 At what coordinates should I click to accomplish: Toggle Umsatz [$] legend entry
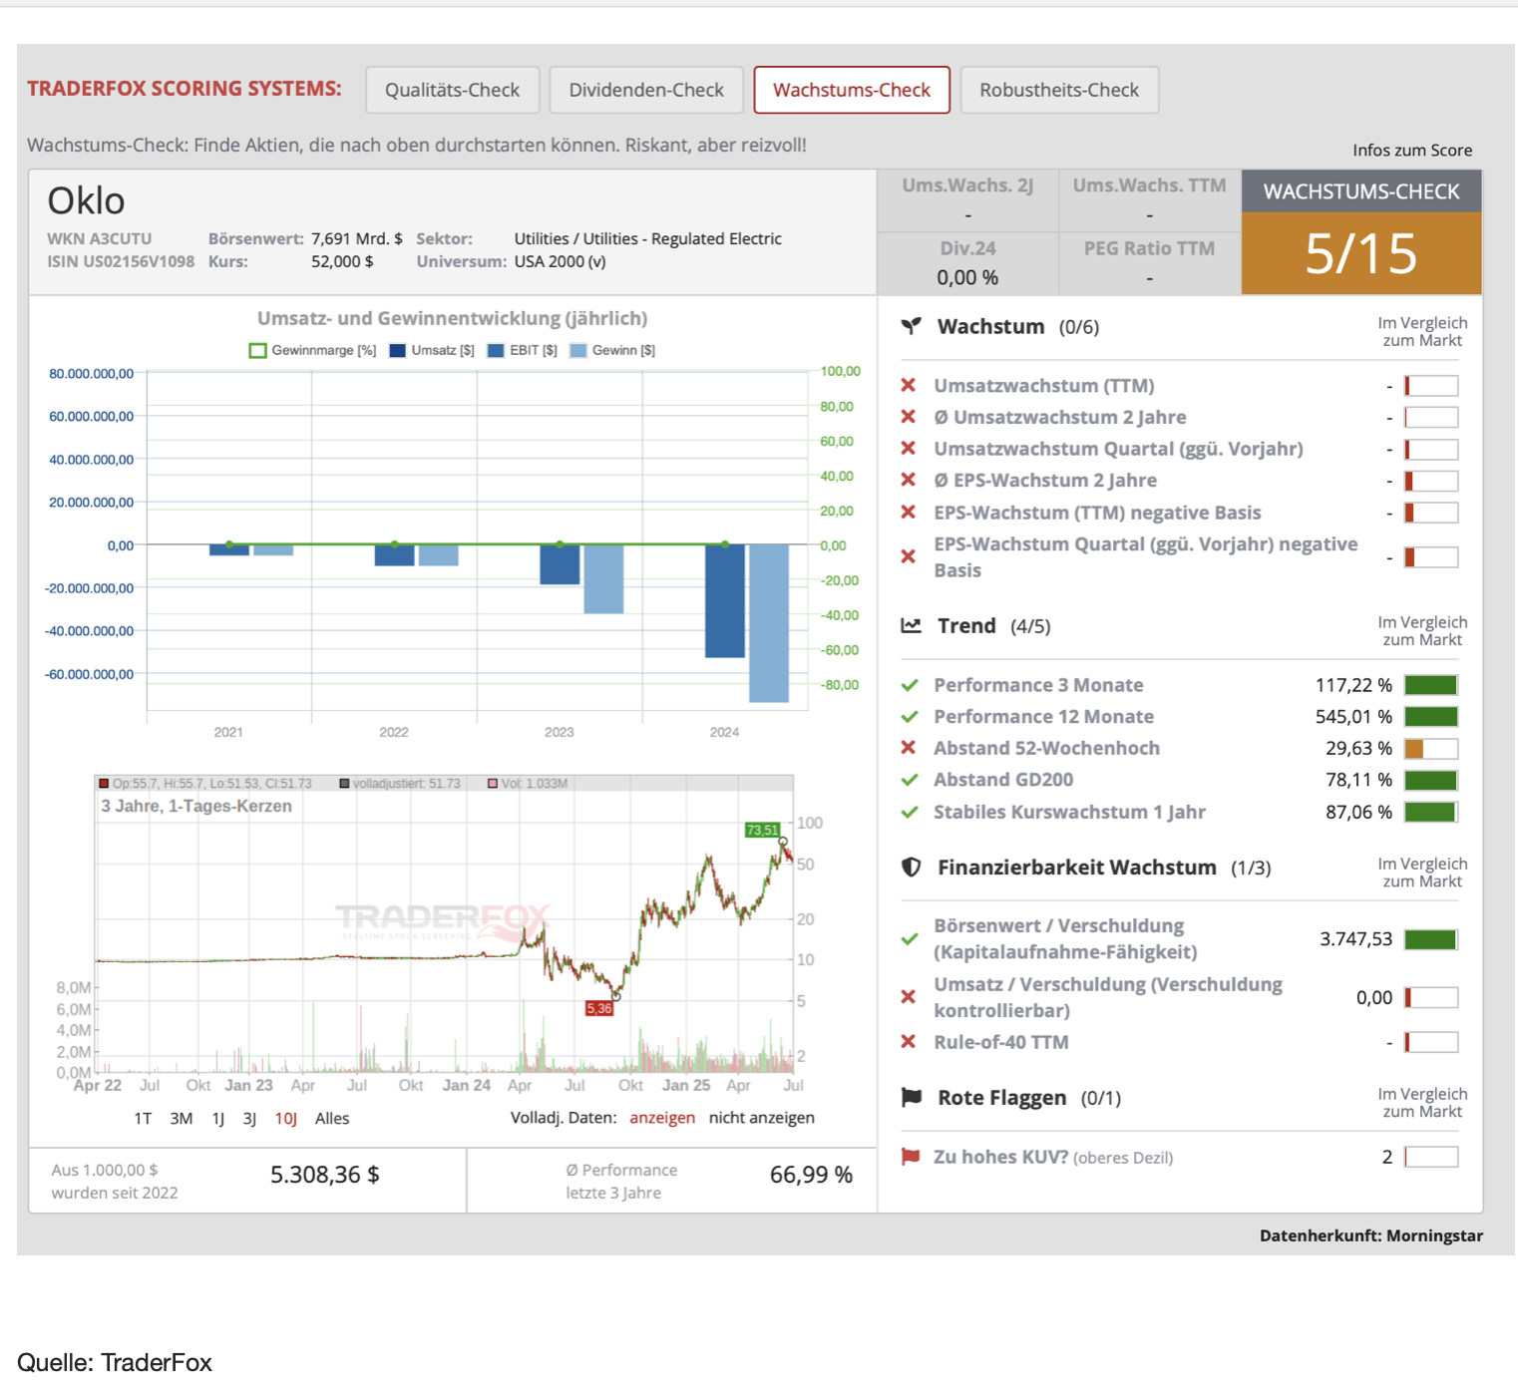click(x=432, y=350)
